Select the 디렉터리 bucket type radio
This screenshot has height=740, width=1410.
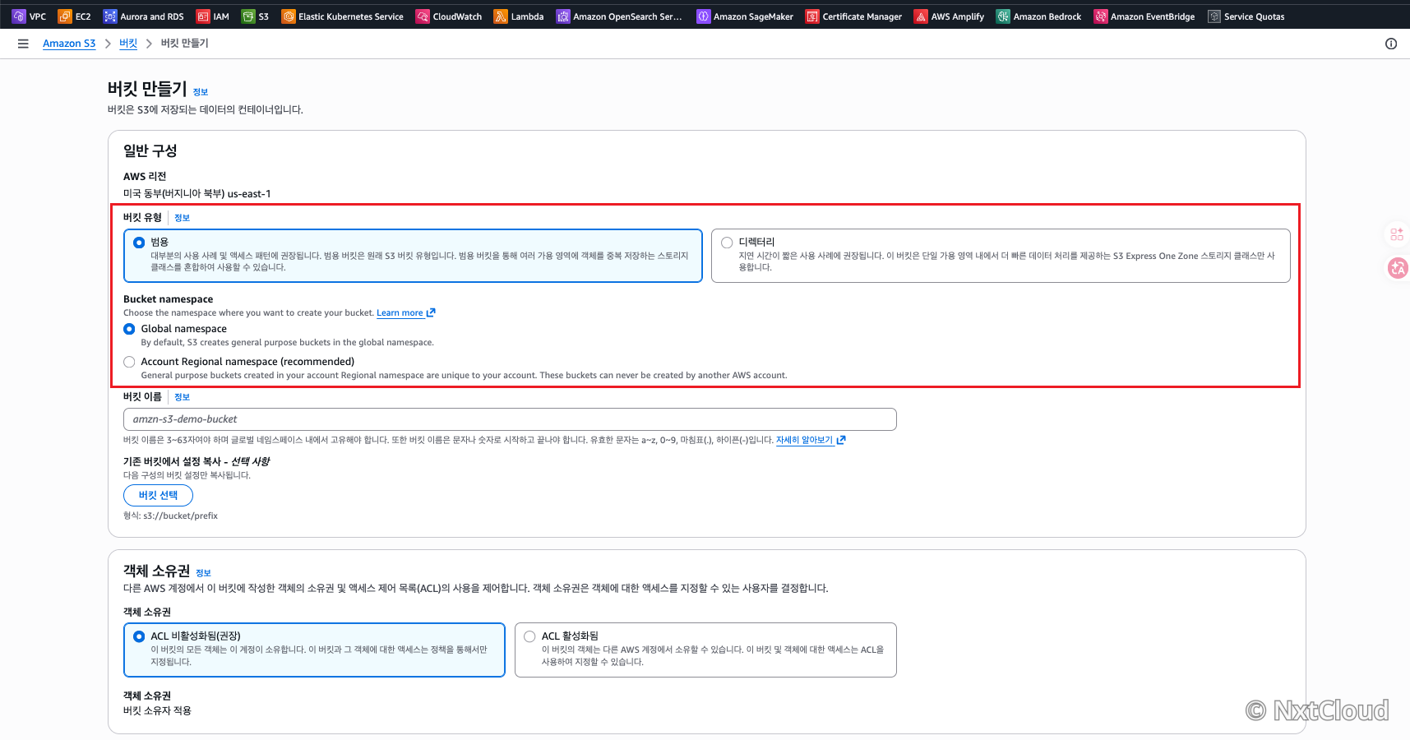(727, 243)
